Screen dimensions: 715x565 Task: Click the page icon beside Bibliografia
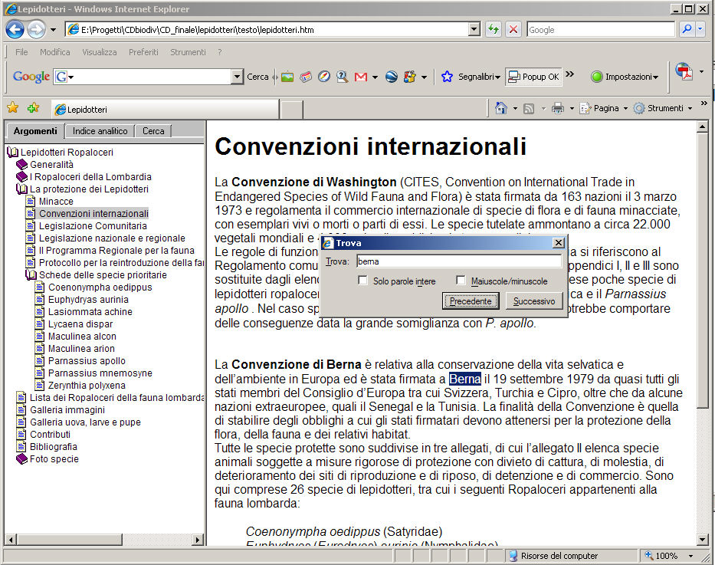(x=21, y=446)
